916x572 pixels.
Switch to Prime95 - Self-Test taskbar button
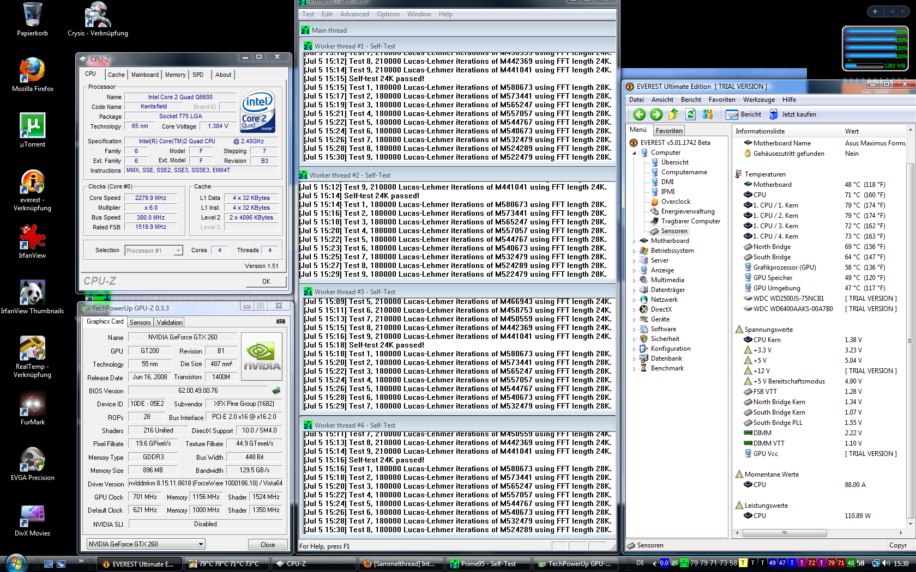click(488, 564)
